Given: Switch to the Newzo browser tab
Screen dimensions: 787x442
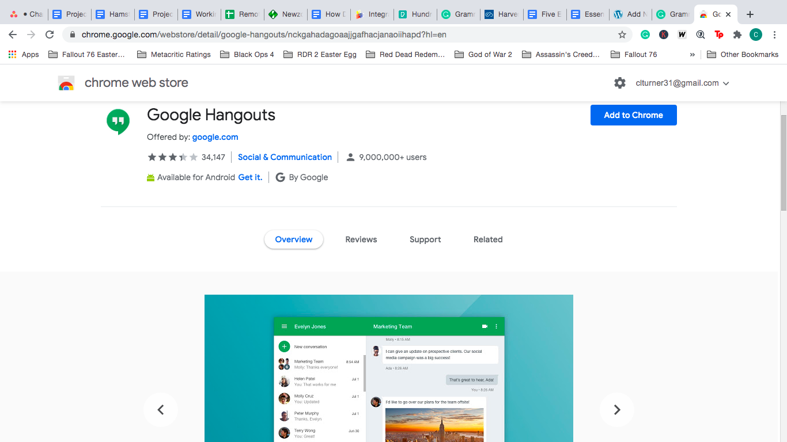Looking at the screenshot, I should (285, 14).
